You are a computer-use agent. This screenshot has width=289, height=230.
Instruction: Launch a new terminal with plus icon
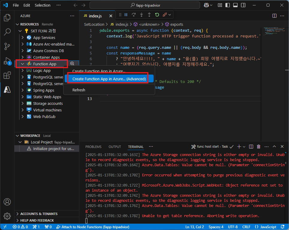click(239, 147)
